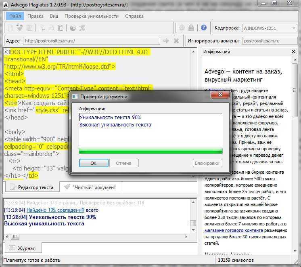
Task: Open the Правка menu
Action: pyautogui.click(x=36, y=16)
